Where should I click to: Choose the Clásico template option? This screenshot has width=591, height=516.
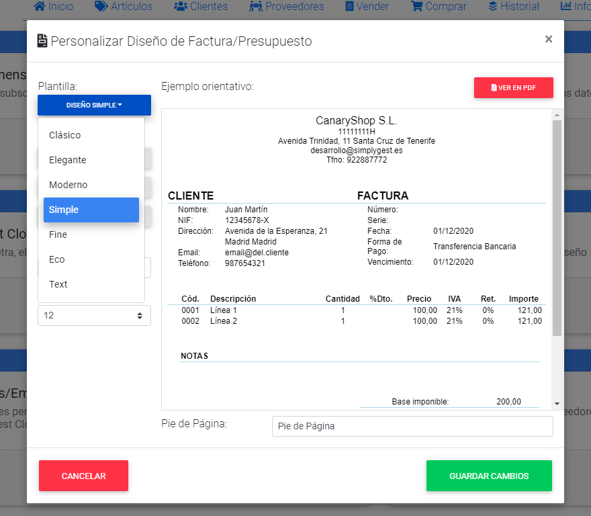tap(64, 135)
